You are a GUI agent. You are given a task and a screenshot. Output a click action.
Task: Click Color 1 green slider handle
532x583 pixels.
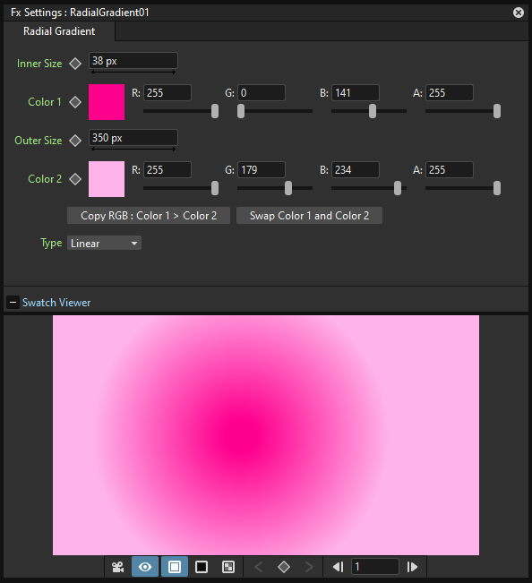241,111
